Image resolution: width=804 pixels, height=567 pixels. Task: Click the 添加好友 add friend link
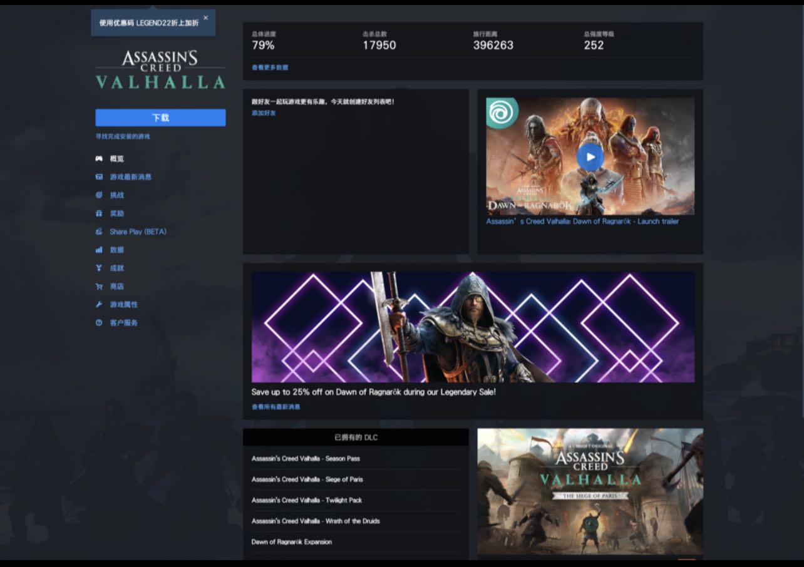tap(264, 113)
